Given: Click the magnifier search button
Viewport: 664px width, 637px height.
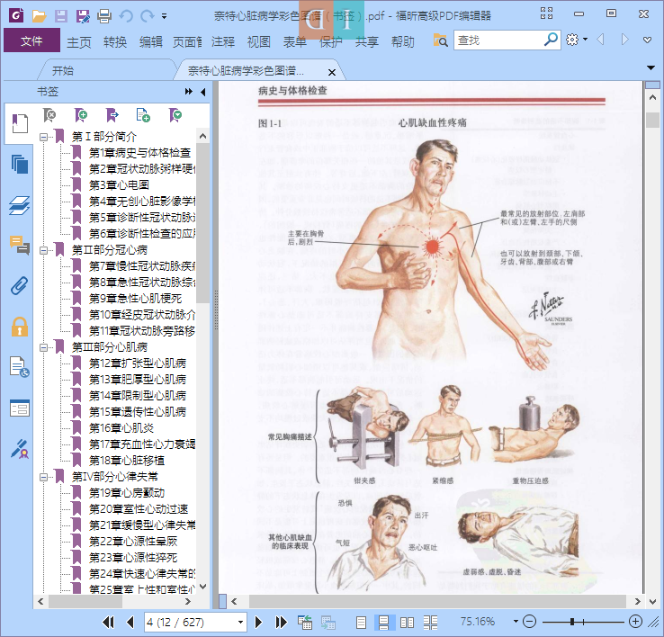Looking at the screenshot, I should 551,40.
